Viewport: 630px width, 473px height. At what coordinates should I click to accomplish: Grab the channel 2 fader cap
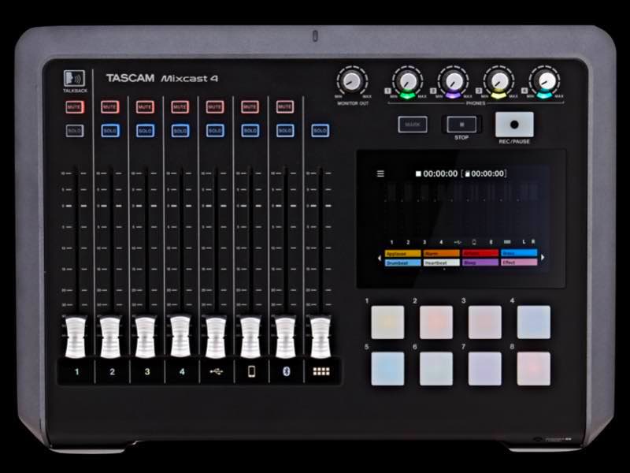coord(110,337)
